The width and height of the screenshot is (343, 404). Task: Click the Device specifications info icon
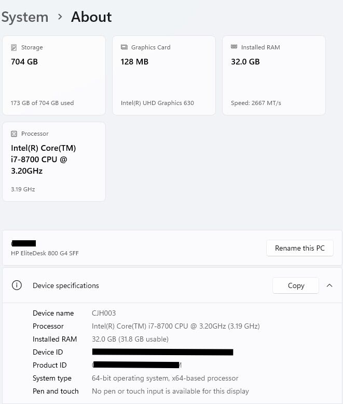(x=17, y=285)
